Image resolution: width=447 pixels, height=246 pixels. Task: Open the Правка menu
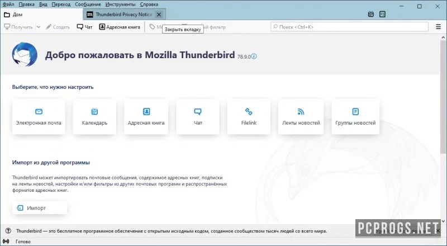pyautogui.click(x=26, y=4)
